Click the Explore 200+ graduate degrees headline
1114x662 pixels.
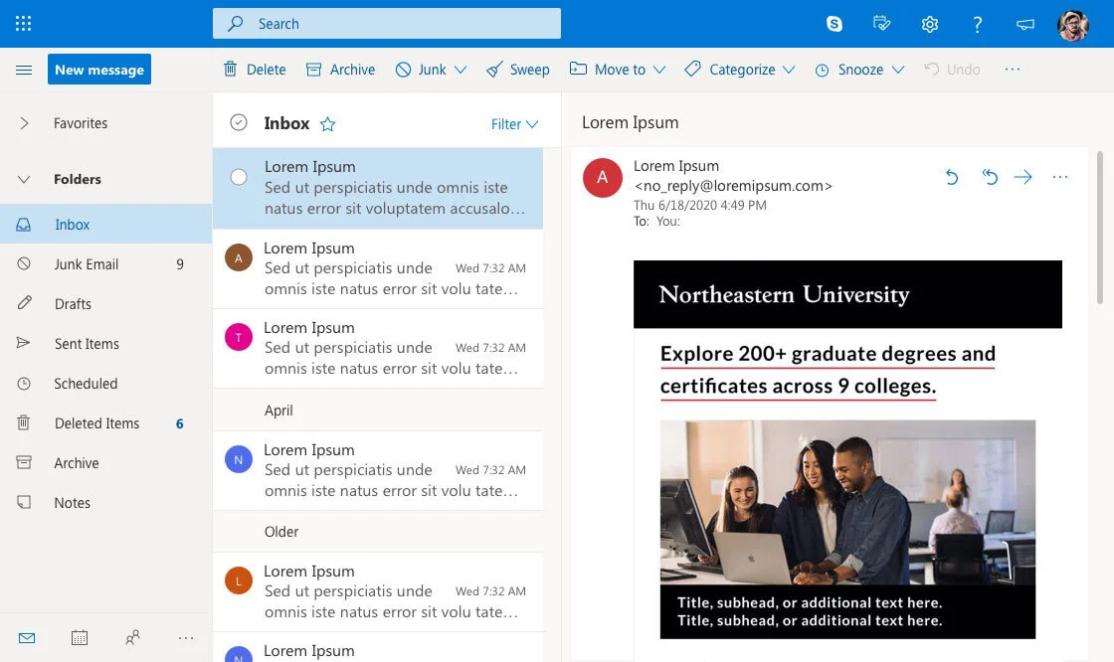(x=828, y=370)
